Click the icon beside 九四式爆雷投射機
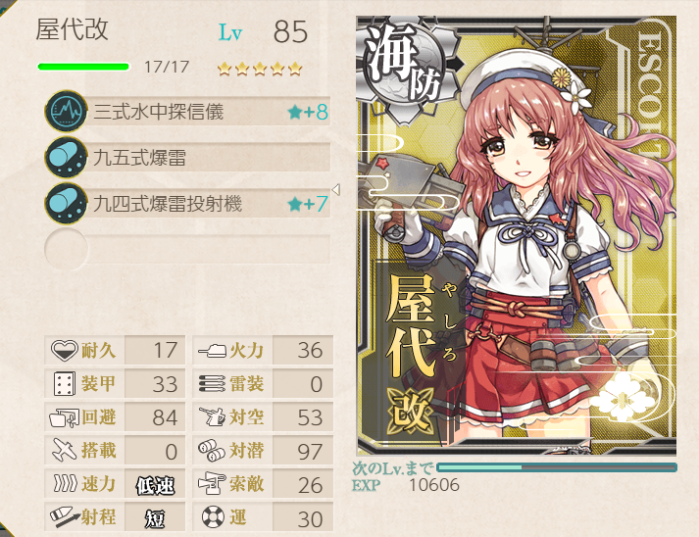 (66, 204)
